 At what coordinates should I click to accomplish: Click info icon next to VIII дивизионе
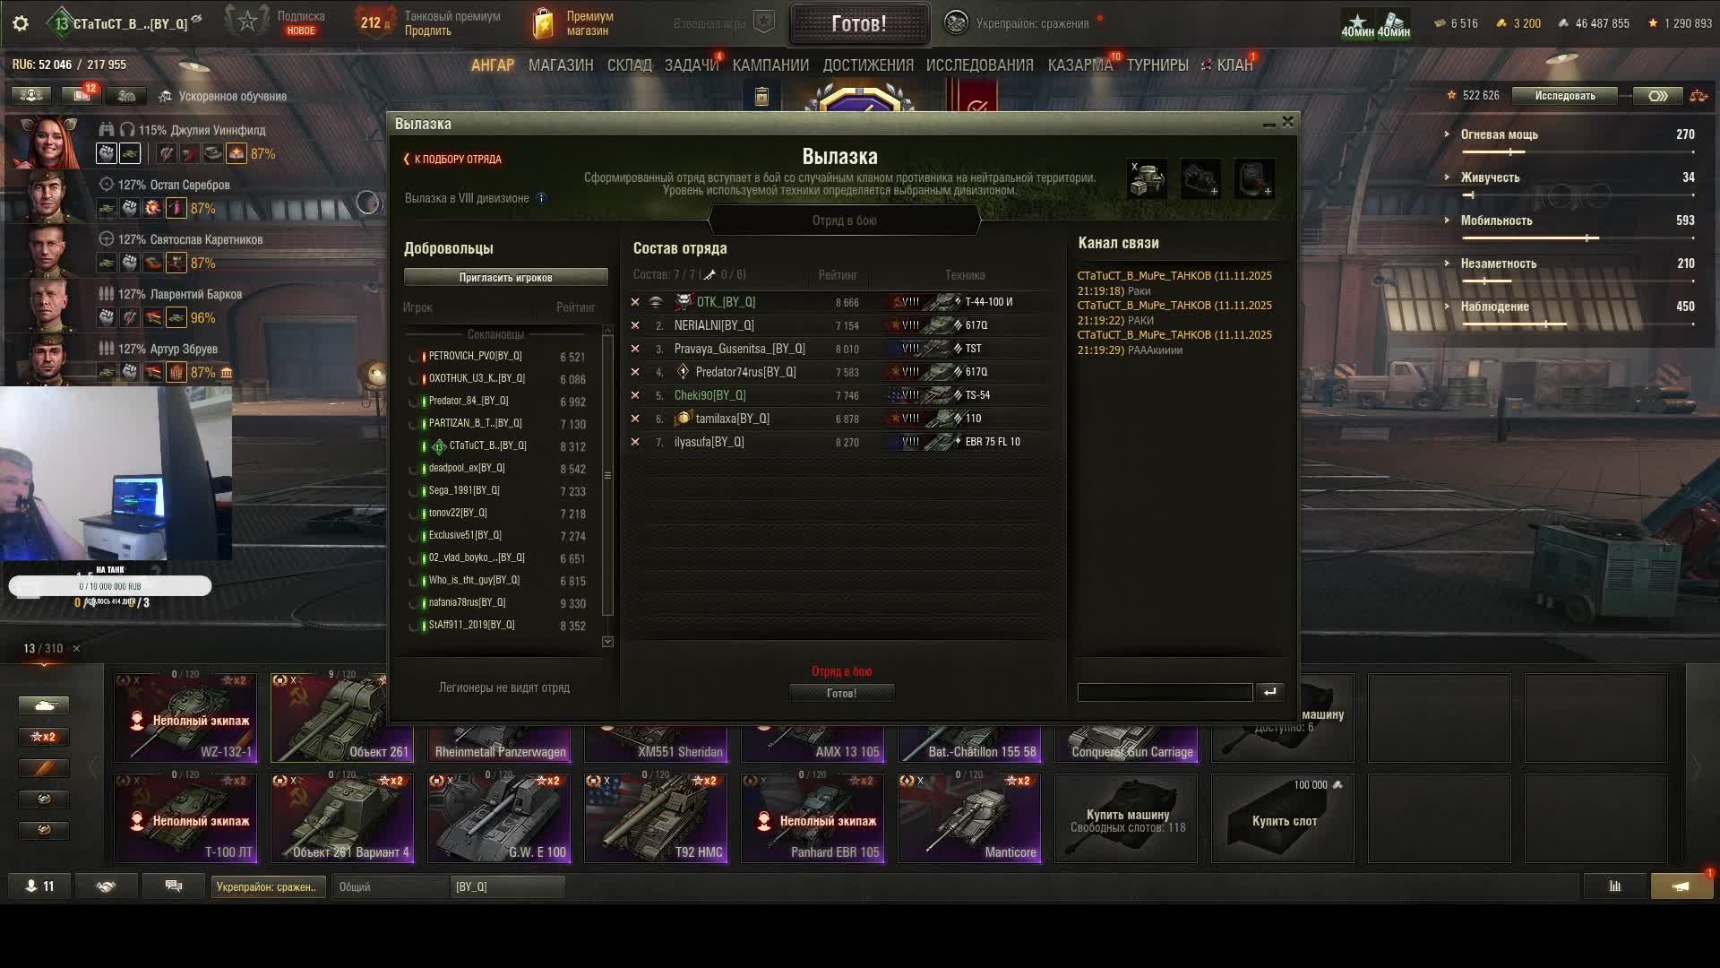(x=541, y=198)
